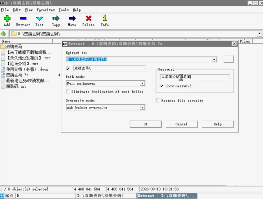Image resolution: width=263 pixels, height=199 pixels.
Task: Open the Favorites menu
Action: 46,10
